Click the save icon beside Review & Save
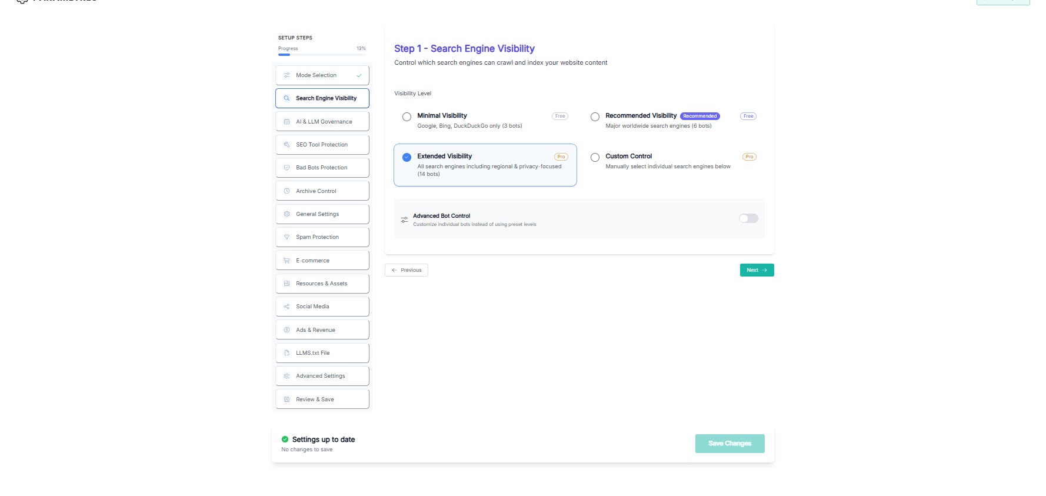 (287, 400)
